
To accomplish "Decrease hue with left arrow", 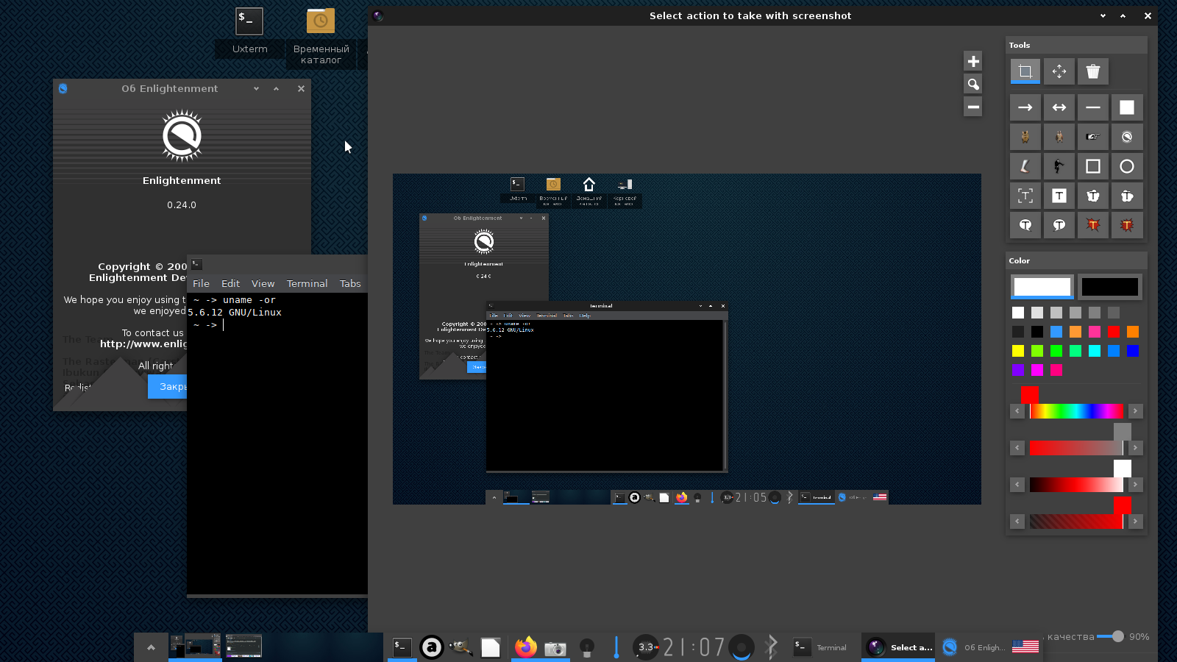I will click(1017, 411).
